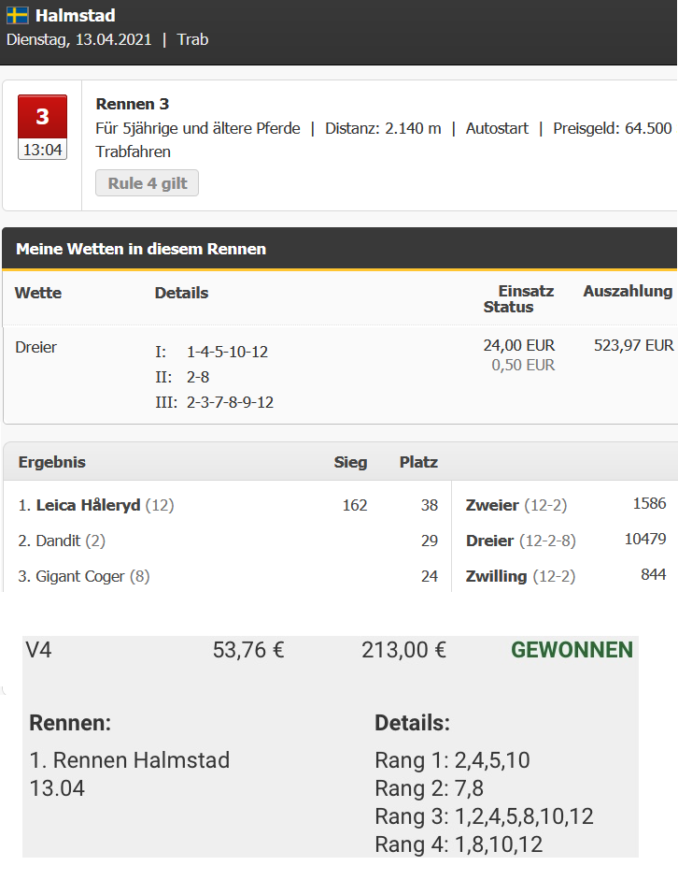Click the Halmstad track title
678x880 pixels.
pyautogui.click(x=76, y=15)
